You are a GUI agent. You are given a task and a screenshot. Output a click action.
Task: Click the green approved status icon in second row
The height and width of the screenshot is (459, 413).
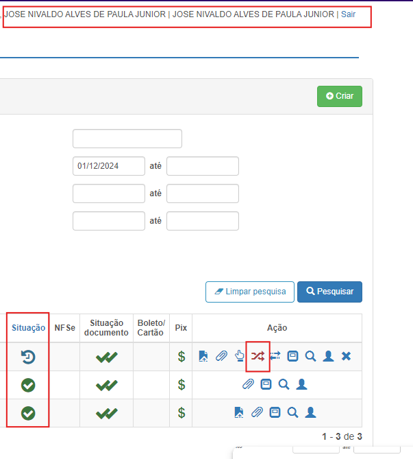coord(28,385)
